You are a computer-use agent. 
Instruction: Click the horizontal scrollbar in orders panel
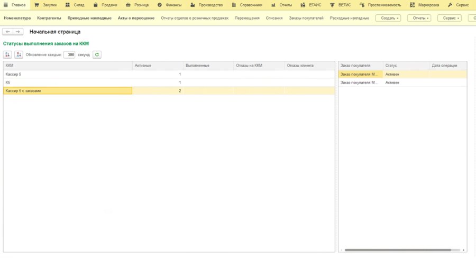tap(398, 250)
